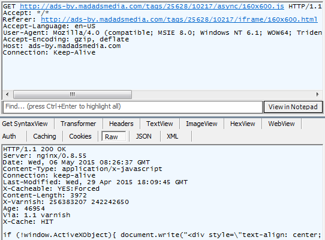Screen dimensions: 325x240
Task: Switch to the JSON tab
Action: [x=144, y=136]
